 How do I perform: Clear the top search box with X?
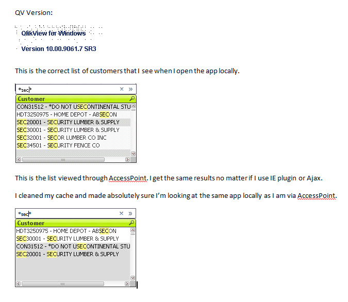(122, 89)
